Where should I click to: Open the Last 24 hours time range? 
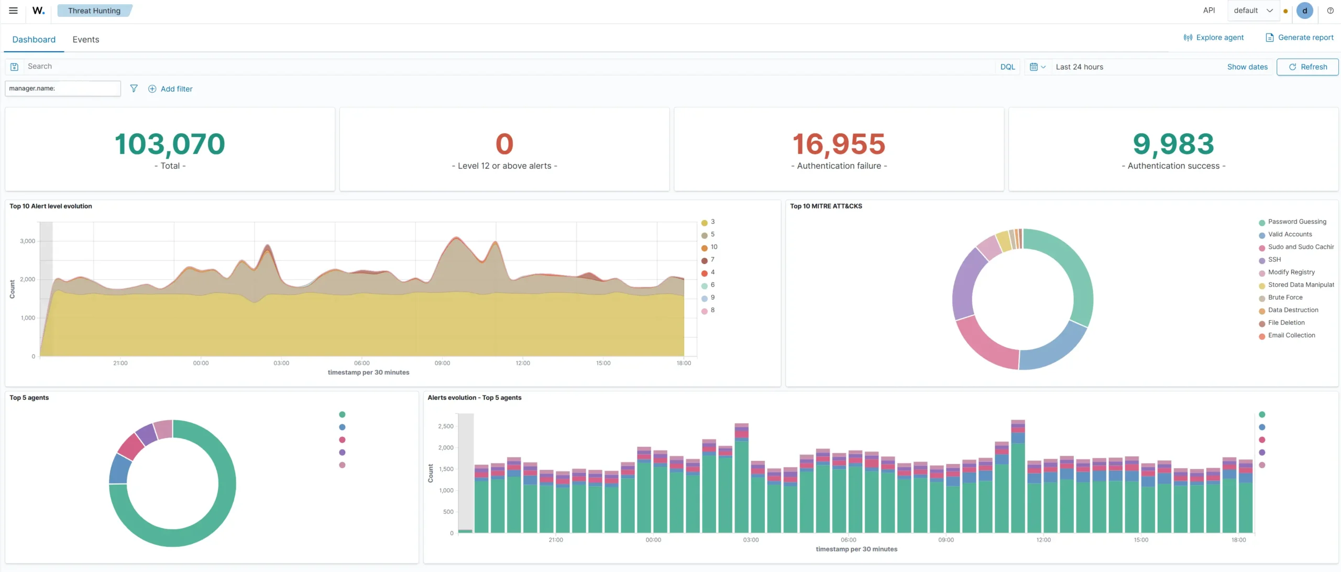point(1079,67)
